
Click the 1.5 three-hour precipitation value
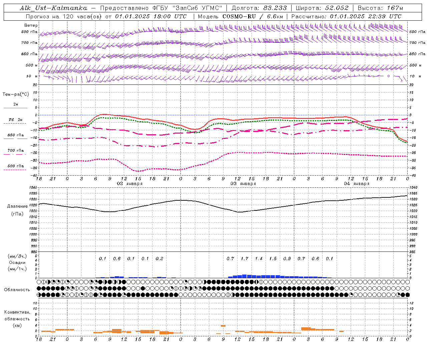click(273, 259)
